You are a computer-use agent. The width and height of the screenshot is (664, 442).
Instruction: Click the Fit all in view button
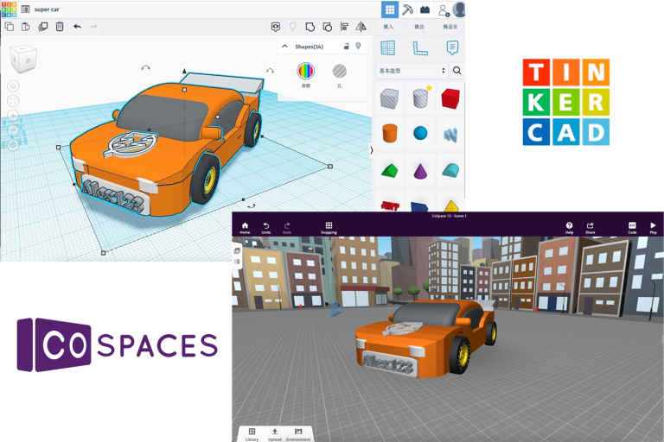13,101
